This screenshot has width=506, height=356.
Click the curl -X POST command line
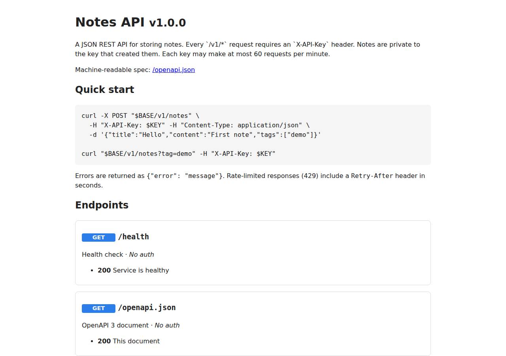click(x=140, y=116)
